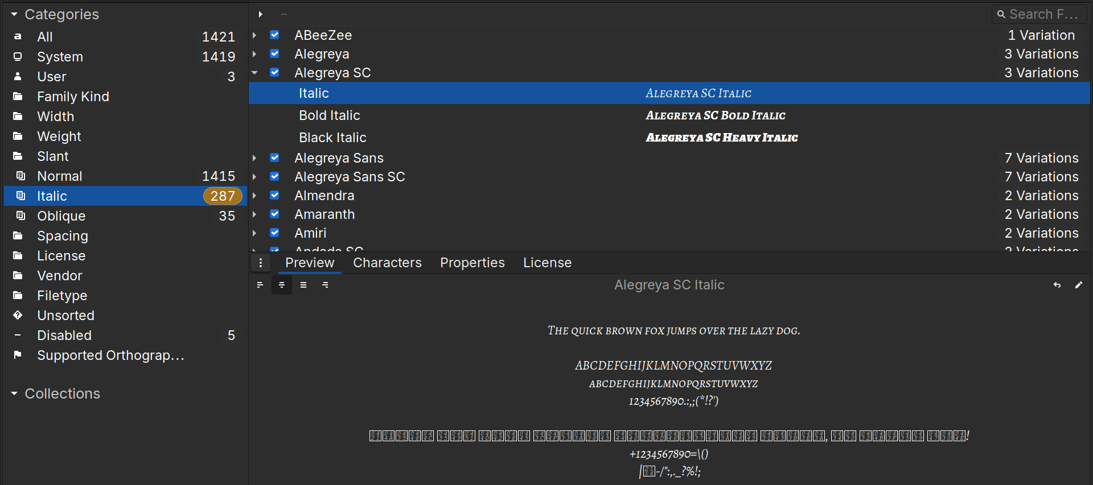Image resolution: width=1093 pixels, height=485 pixels.
Task: Click the License category folder icon
Action: [x=18, y=255]
